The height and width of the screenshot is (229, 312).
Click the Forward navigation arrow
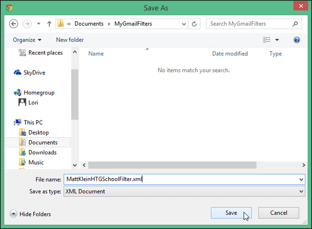coord(27,24)
